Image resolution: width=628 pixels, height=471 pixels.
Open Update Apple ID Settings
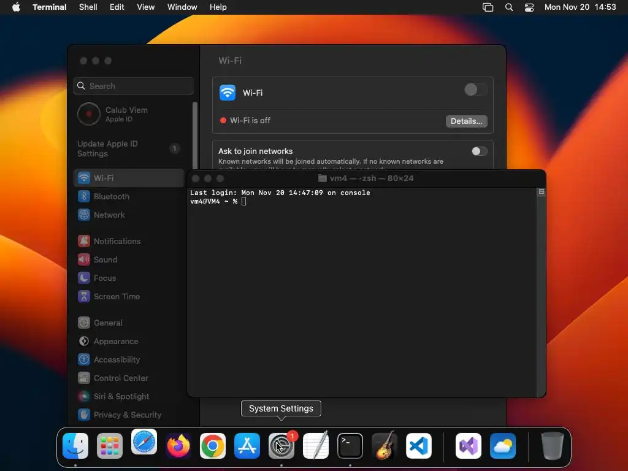[129, 148]
